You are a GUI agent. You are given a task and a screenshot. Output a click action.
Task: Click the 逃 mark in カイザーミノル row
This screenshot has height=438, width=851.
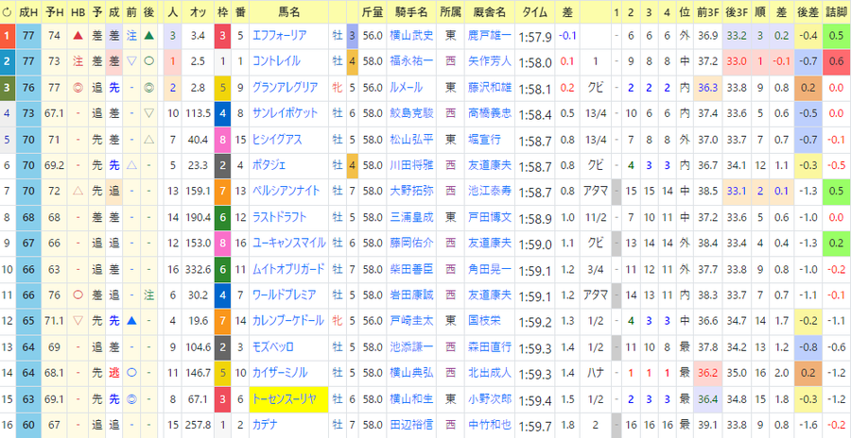[x=114, y=374]
